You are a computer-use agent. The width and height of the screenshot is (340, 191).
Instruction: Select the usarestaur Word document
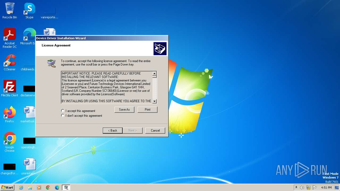click(x=29, y=167)
